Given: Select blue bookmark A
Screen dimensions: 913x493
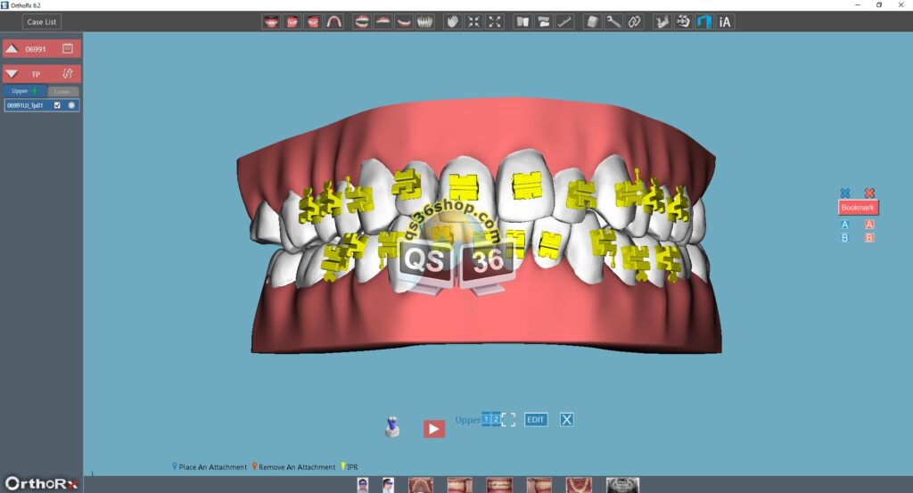Looking at the screenshot, I should point(845,224).
